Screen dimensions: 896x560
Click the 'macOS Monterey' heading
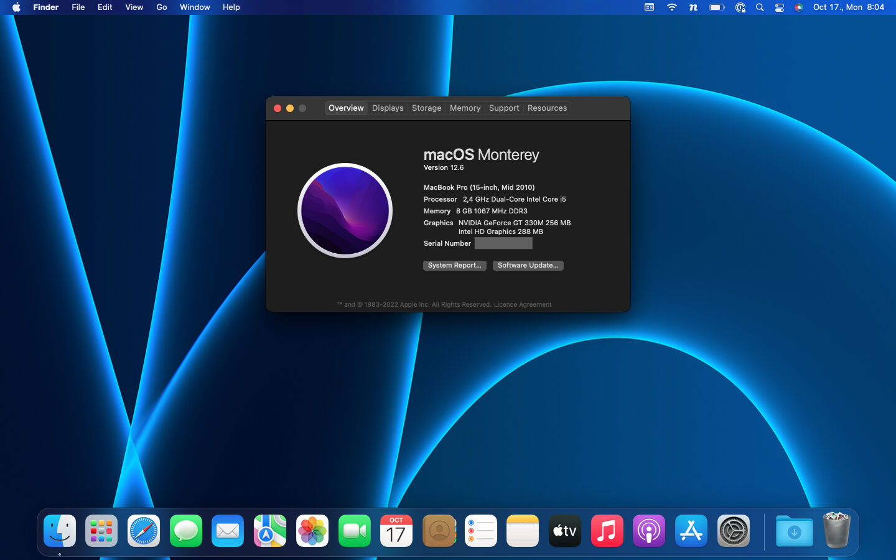pos(482,154)
